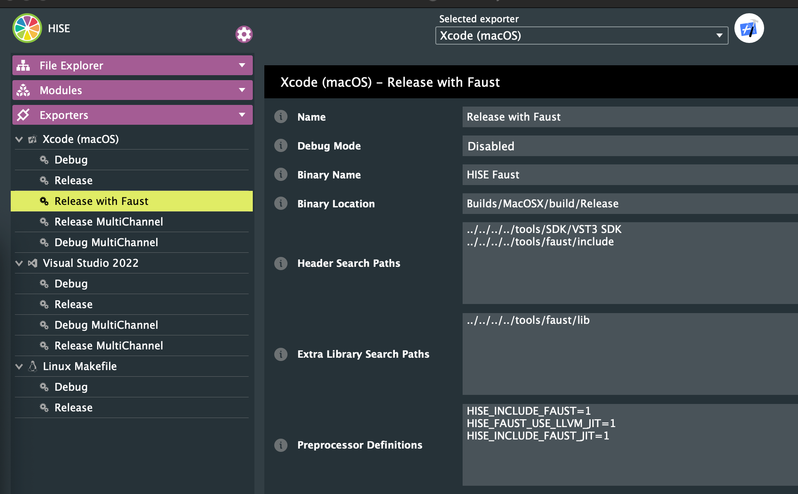Collapse the Linux Makefile tree node
Screen dimensions: 798x494
click(x=19, y=366)
